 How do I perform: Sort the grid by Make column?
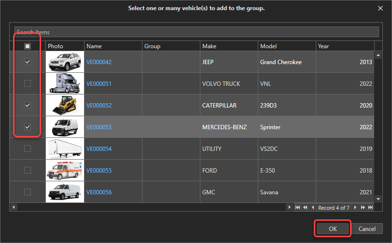pyautogui.click(x=229, y=46)
